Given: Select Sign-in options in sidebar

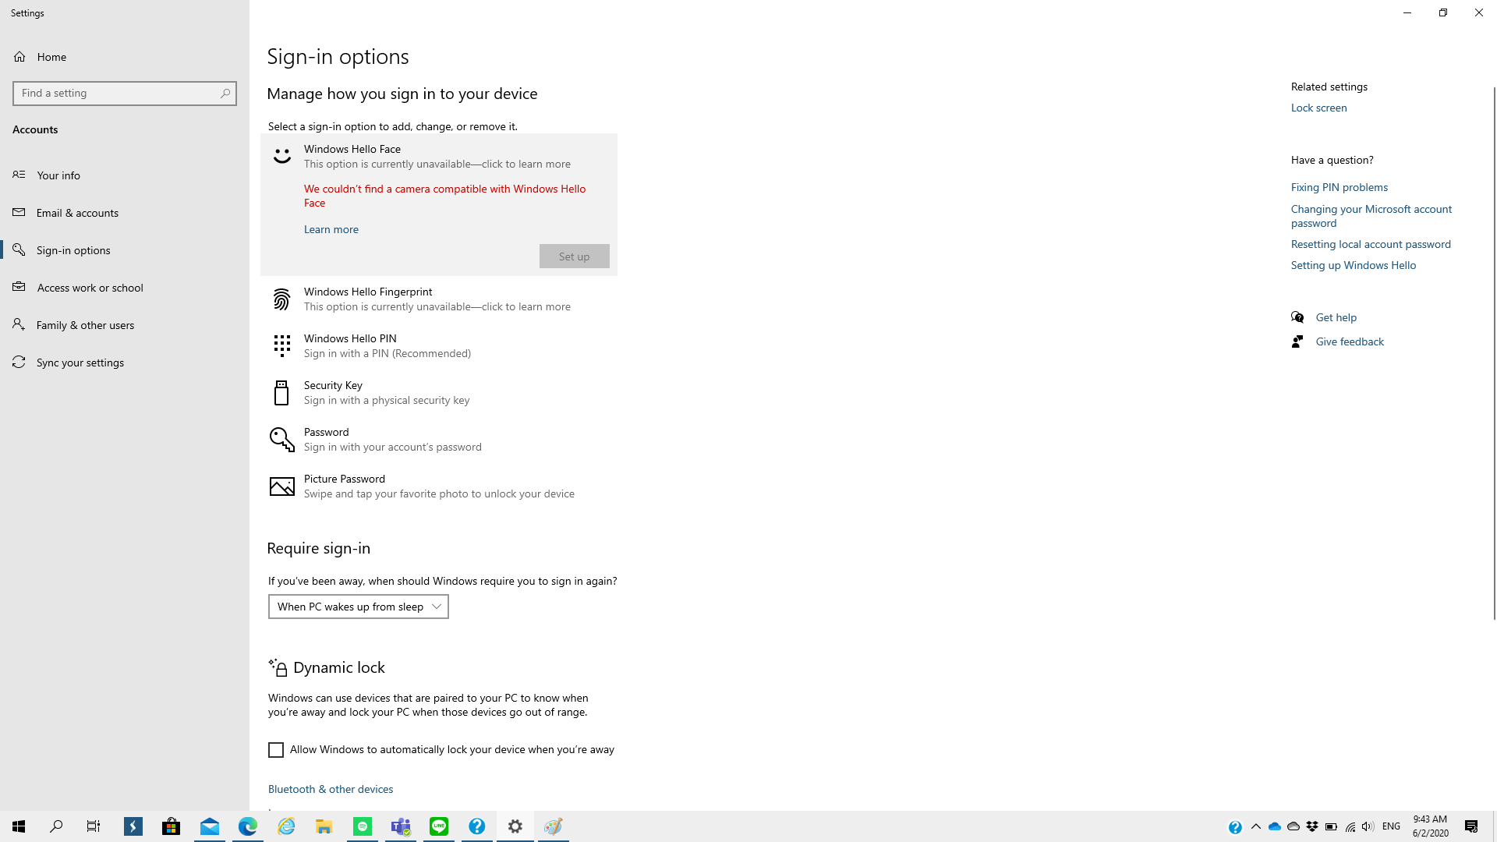Looking at the screenshot, I should (x=125, y=250).
